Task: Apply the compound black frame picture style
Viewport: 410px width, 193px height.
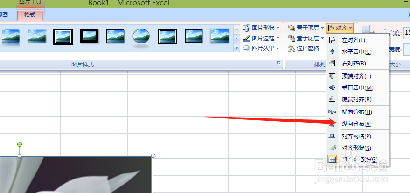Action: tap(167, 36)
